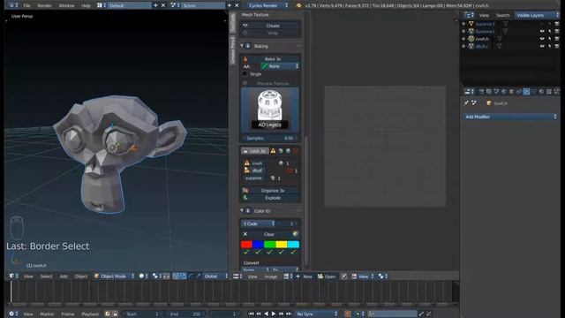Image resolution: width=565 pixels, height=318 pixels.
Task: Open the Object Mode dropdown
Action: [x=114, y=276]
